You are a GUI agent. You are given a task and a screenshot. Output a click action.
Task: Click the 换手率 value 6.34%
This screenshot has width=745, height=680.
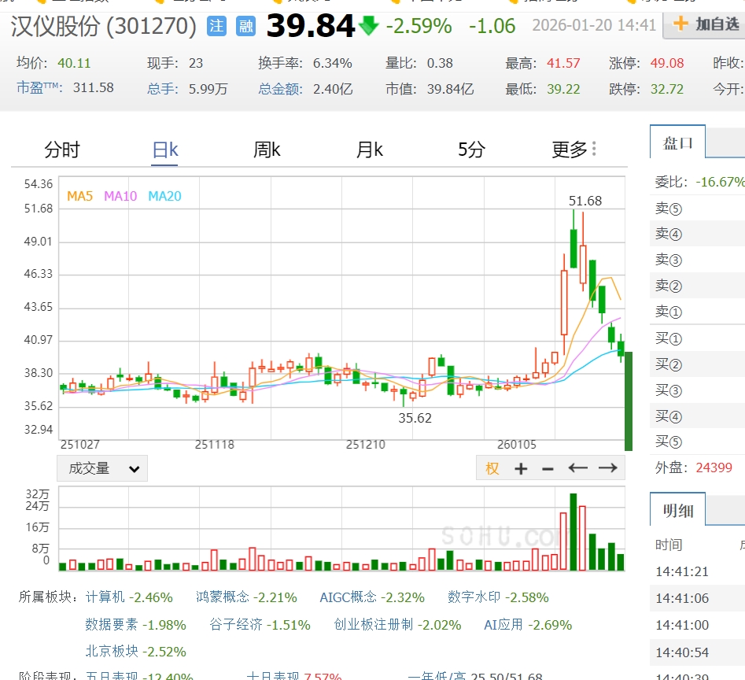[332, 63]
